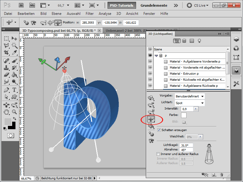Click the Lichtkegel angle field
The height and width of the screenshot is (182, 243).
point(186,145)
